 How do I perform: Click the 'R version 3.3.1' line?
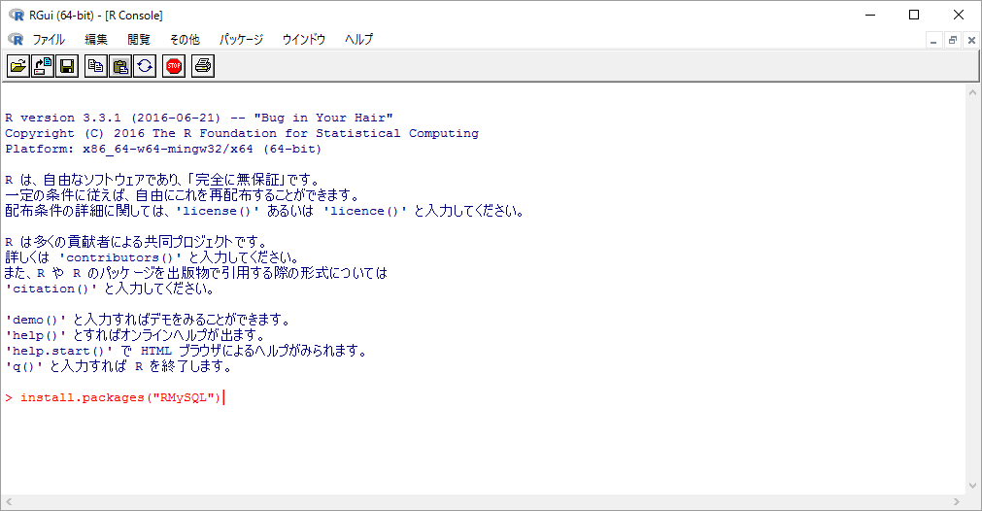199,118
